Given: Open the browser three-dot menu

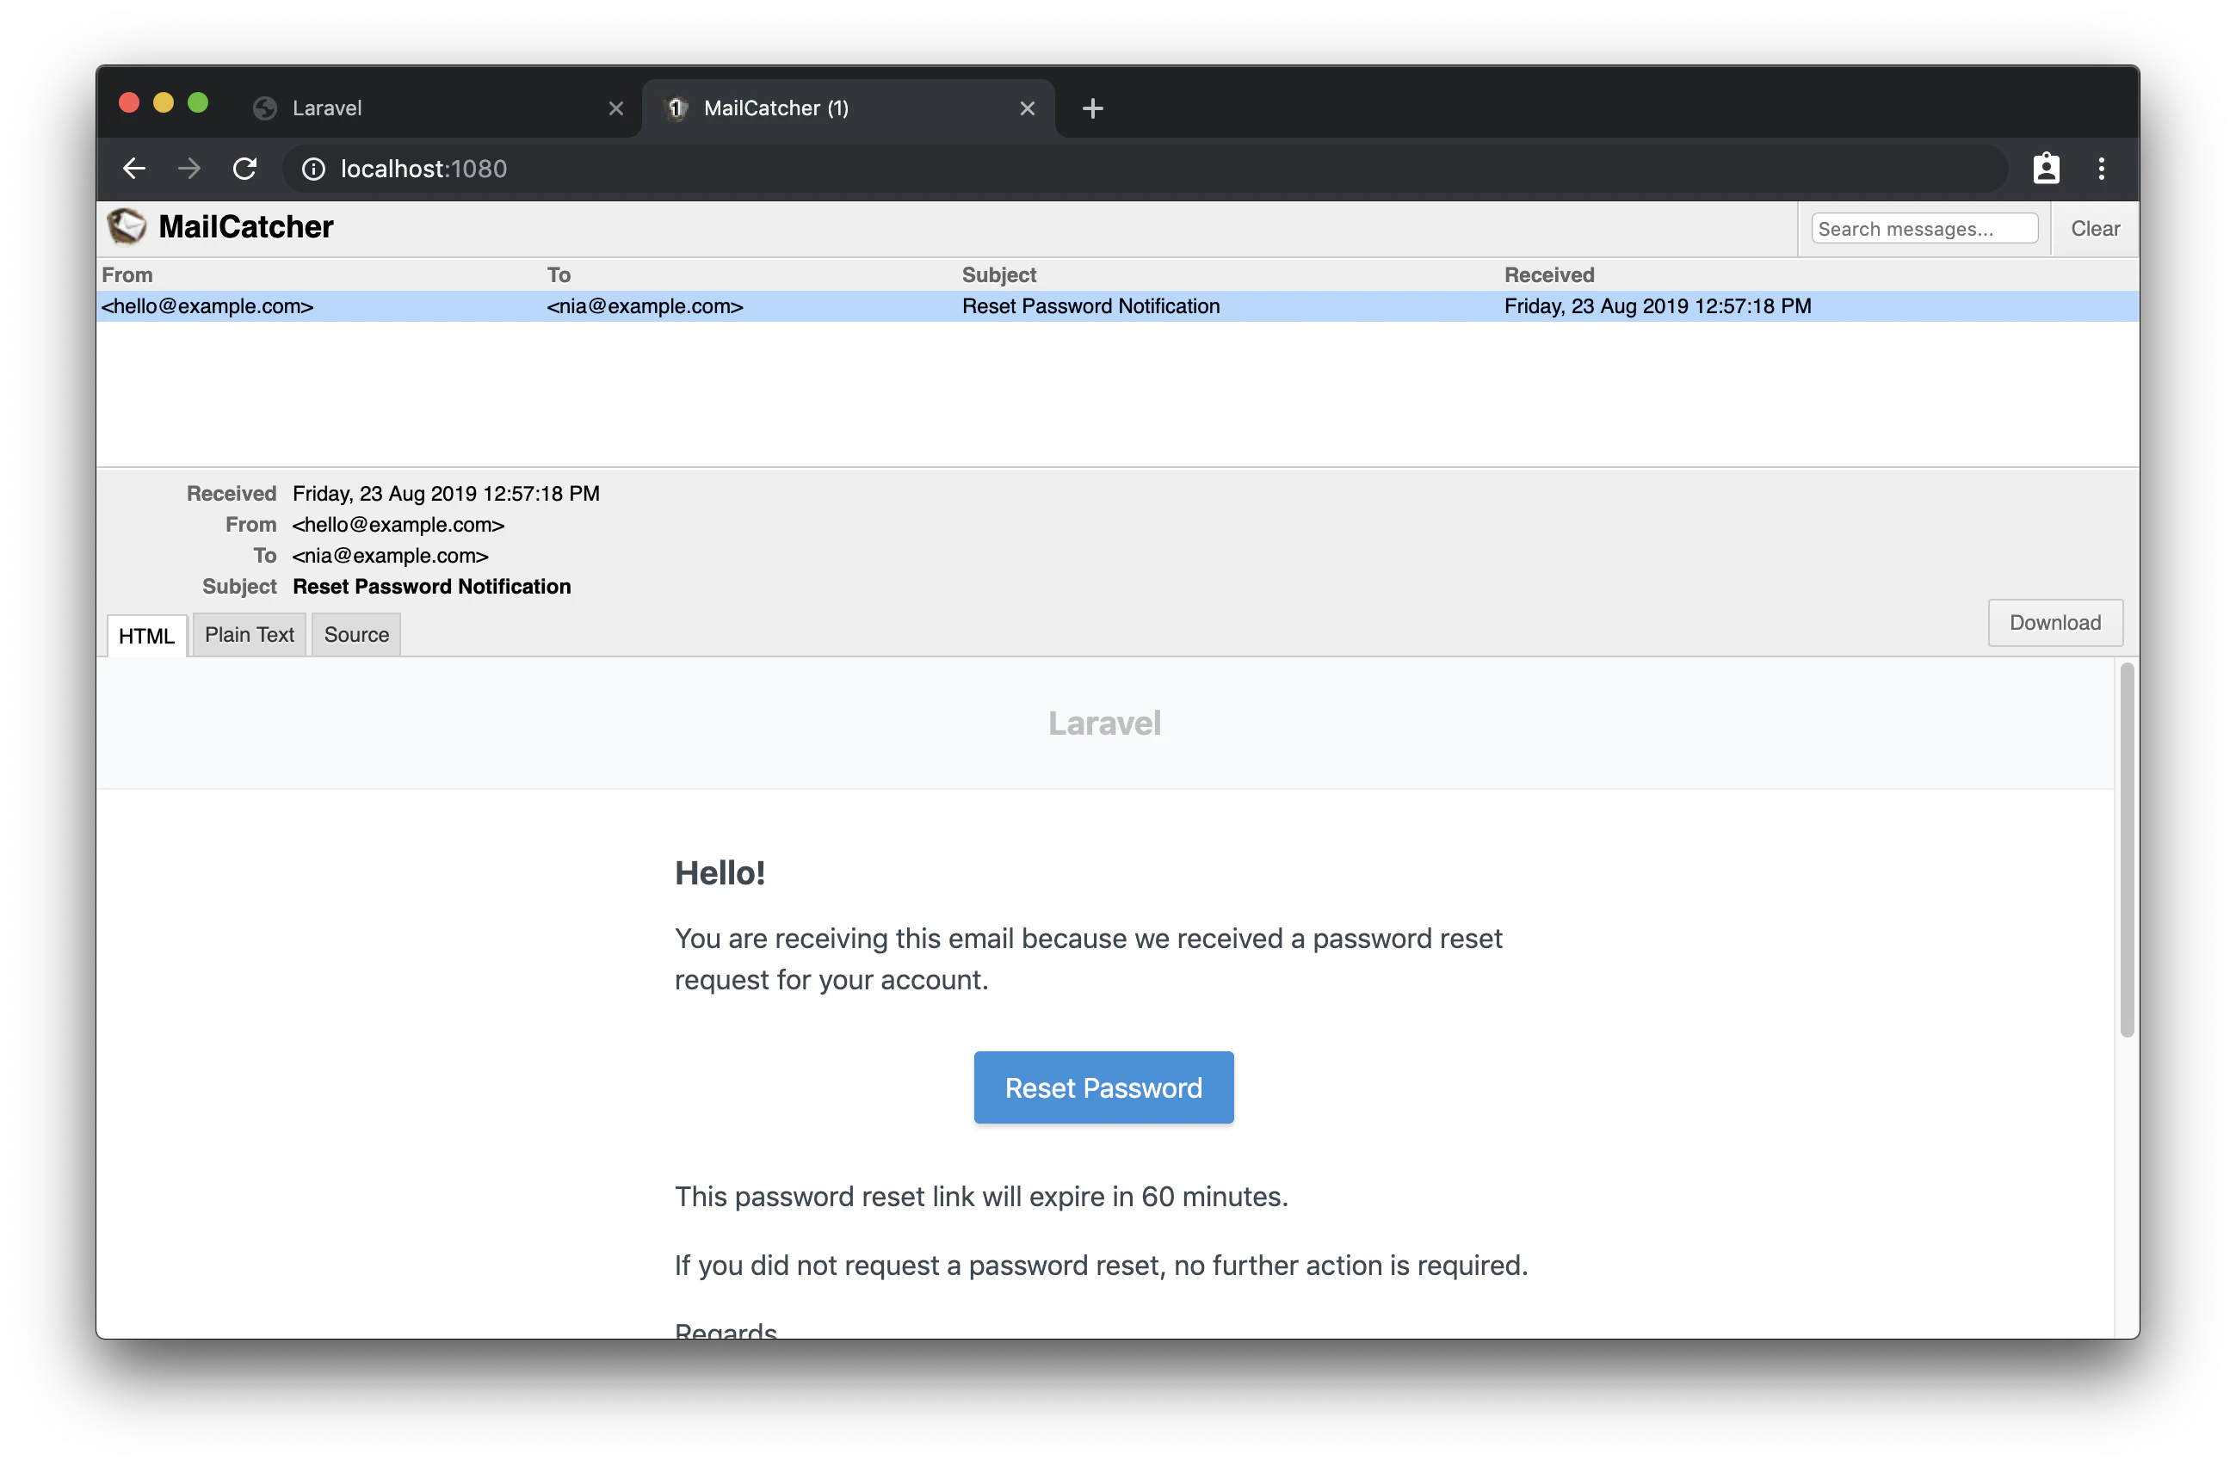Looking at the screenshot, I should (x=2102, y=169).
